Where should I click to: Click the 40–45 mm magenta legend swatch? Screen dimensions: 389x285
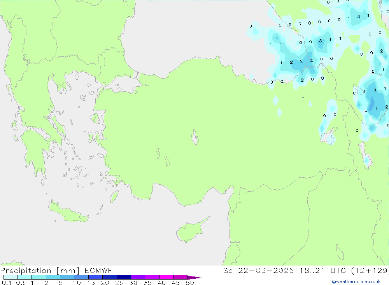[x=166, y=277]
